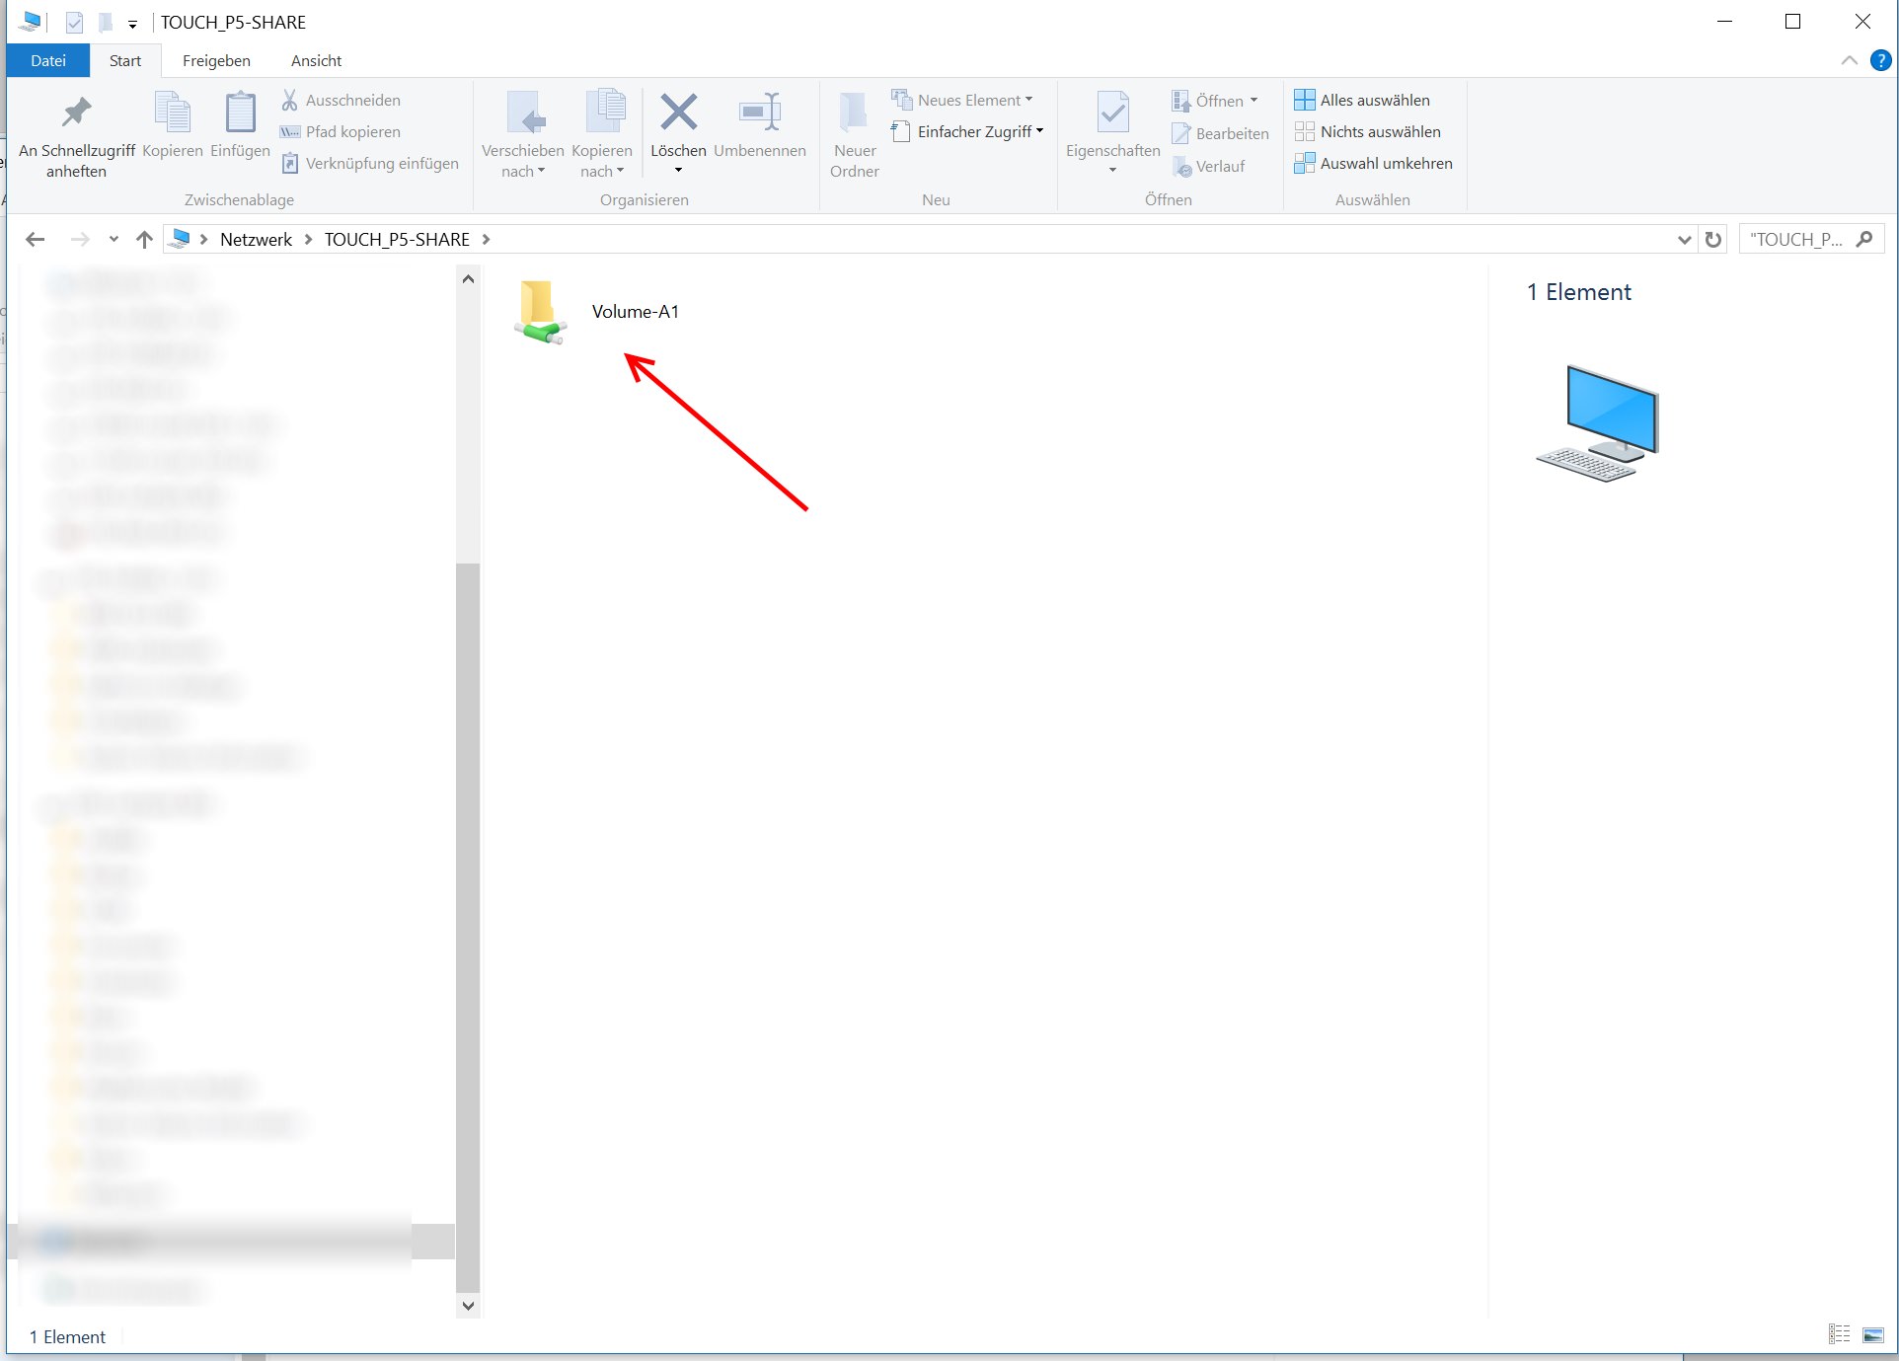Expand chevron after Netzwerk breadcrumb

pyautogui.click(x=308, y=239)
